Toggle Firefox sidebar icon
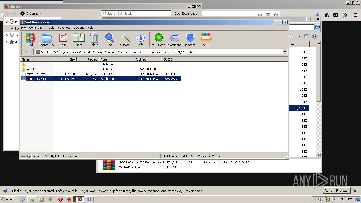The height and width of the screenshot is (203, 361). click(x=336, y=15)
